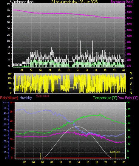
Task: Click the barometer scale value "985"
Action: coord(129,54)
